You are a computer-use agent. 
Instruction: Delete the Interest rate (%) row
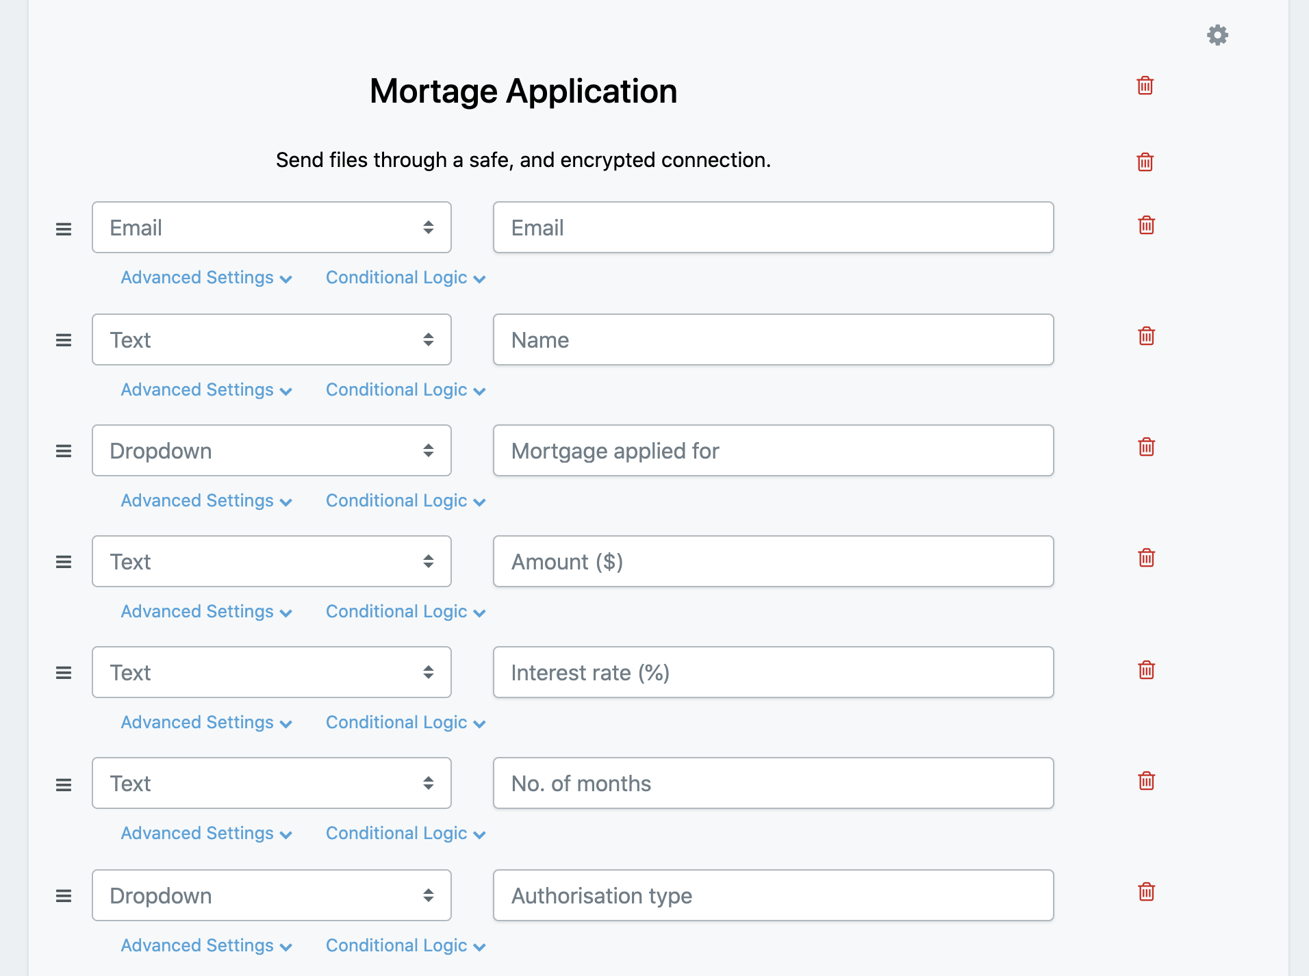[1147, 669]
